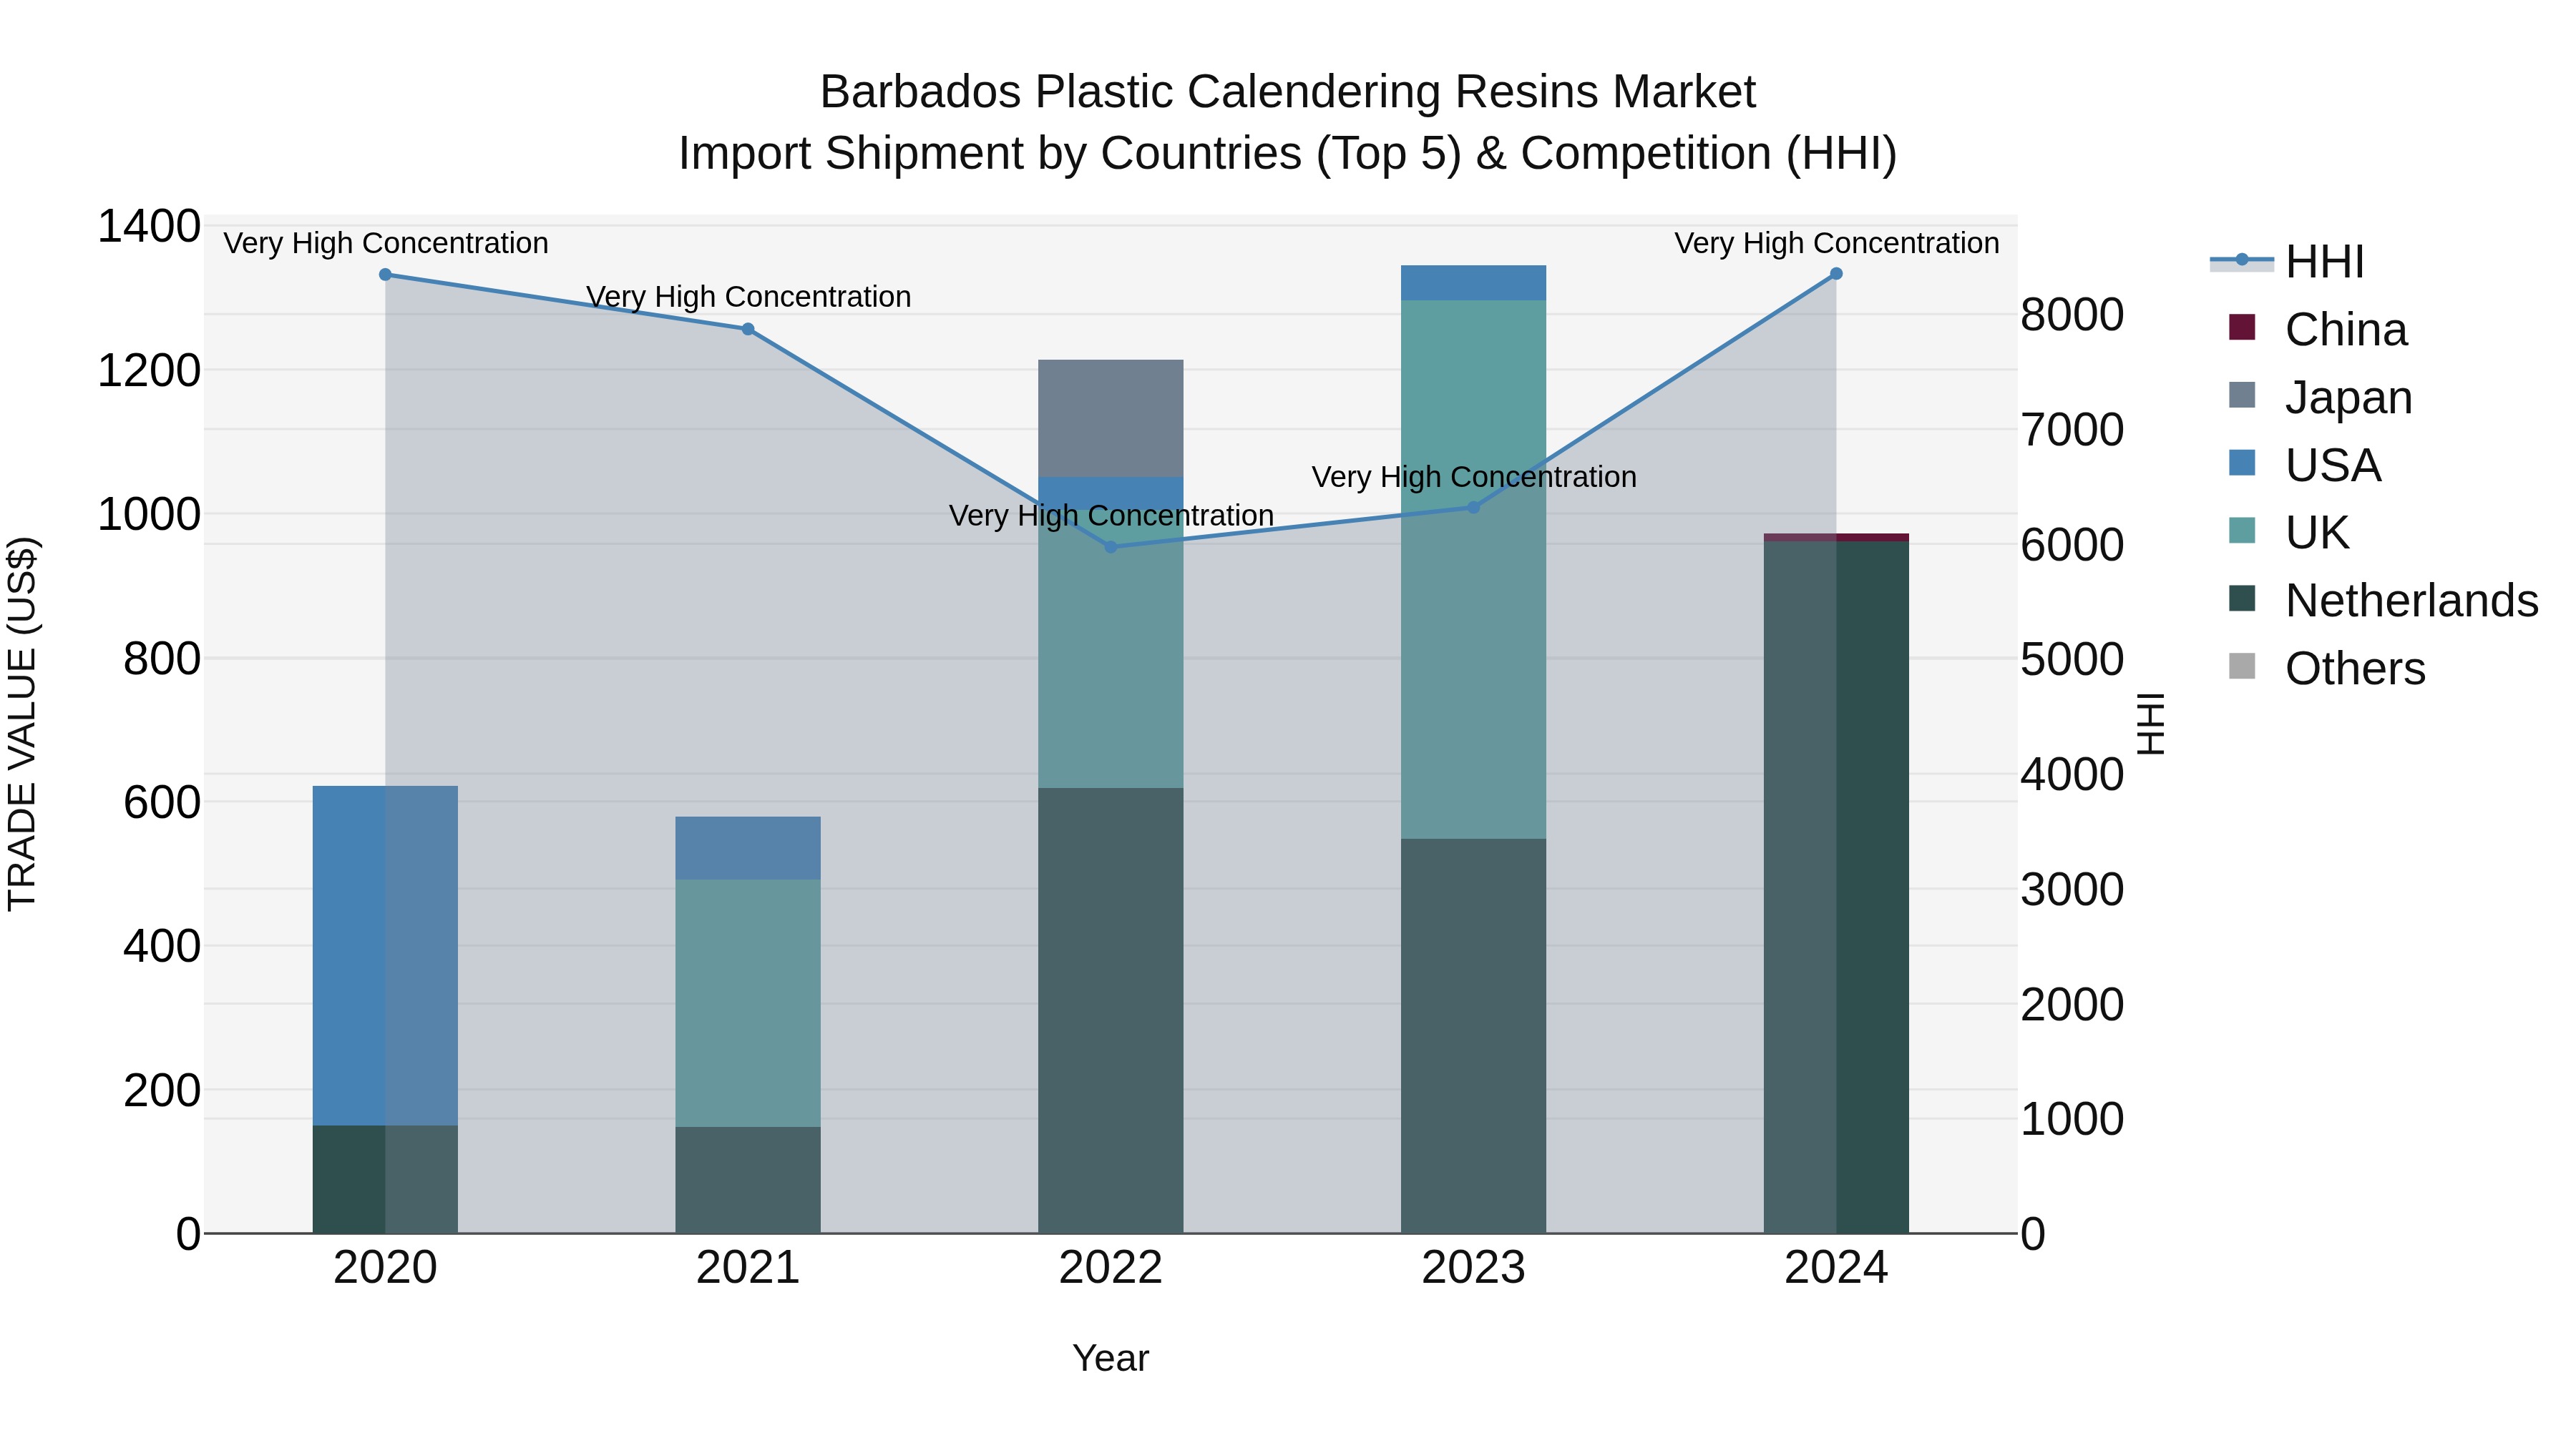
Task: Click the 'TRADE VALUE (US$)' axis title
Action: click(22, 724)
